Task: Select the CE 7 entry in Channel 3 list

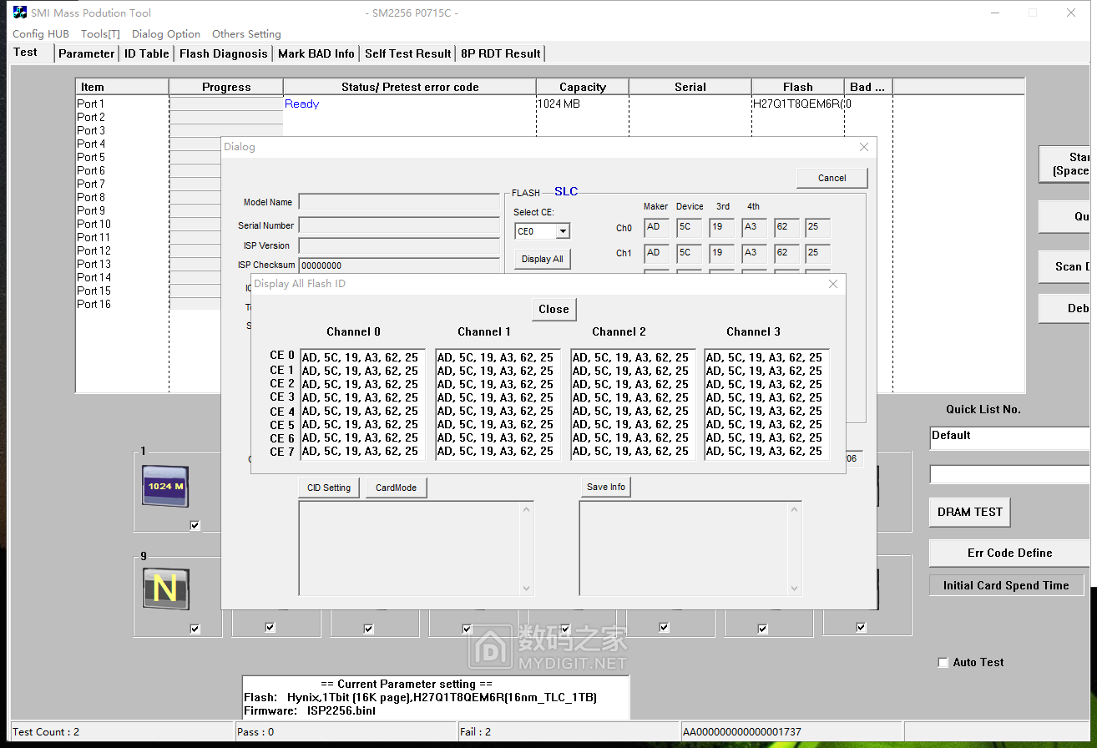Action: click(x=764, y=451)
